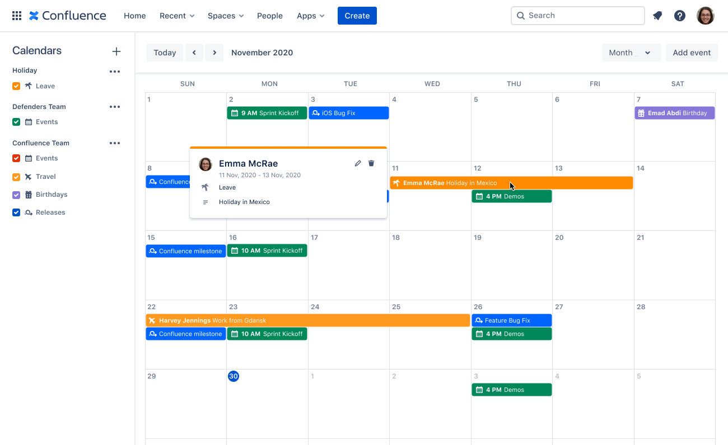
Task: Delete the Holiday in Mexico event via trash icon
Action: coord(371,163)
